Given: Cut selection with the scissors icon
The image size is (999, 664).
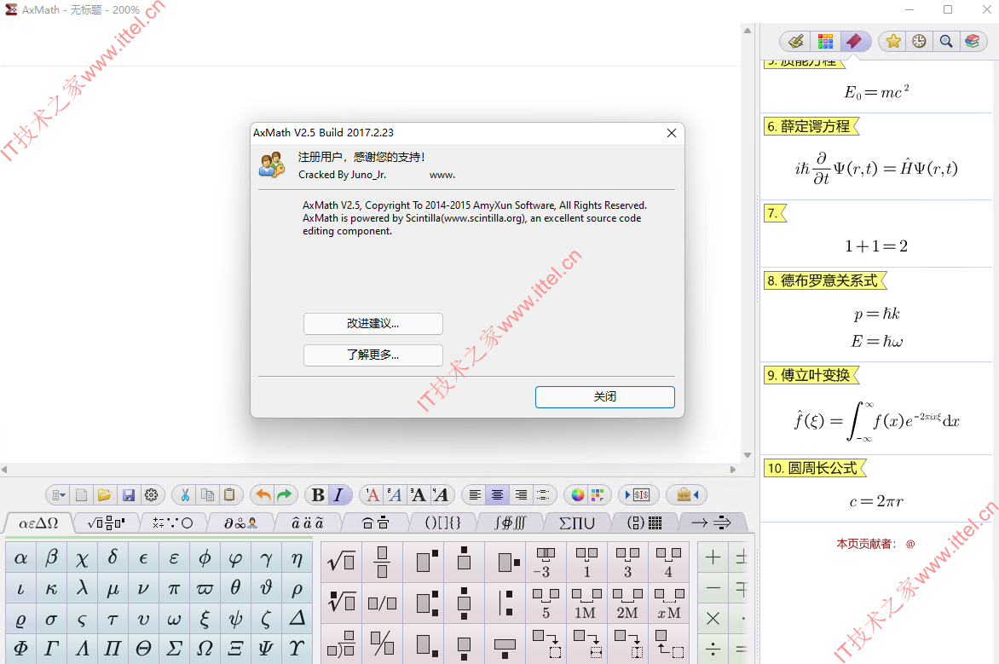Looking at the screenshot, I should coord(185,495).
